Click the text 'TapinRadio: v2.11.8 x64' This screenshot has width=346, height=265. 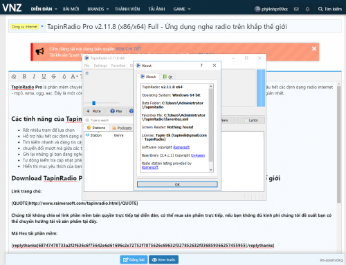point(162,87)
